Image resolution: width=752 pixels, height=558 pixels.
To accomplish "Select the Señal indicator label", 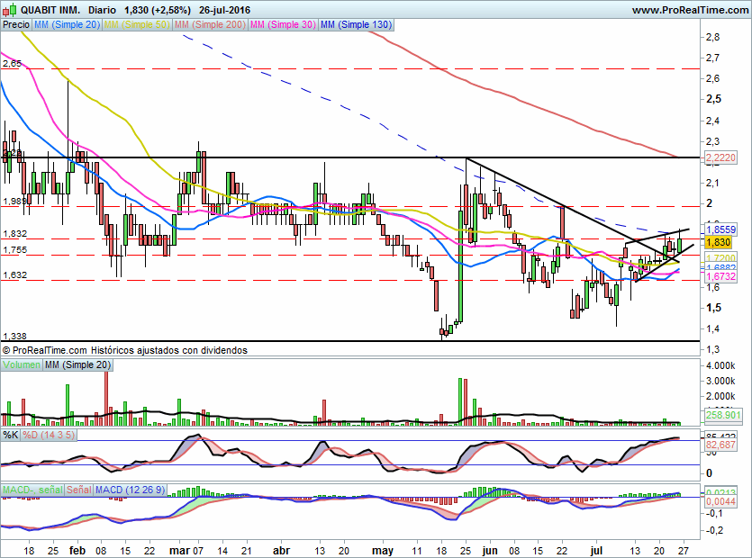I will point(79,490).
